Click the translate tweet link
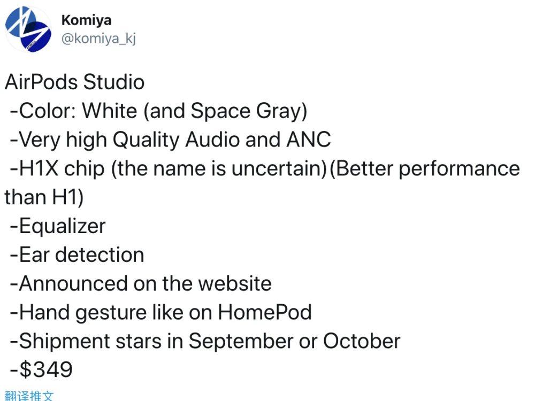 click(x=29, y=396)
